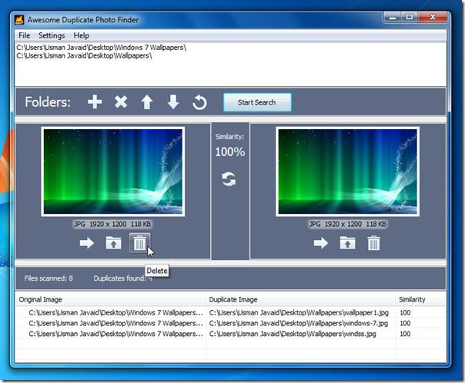Click the left image's move arrow icon

86,243
